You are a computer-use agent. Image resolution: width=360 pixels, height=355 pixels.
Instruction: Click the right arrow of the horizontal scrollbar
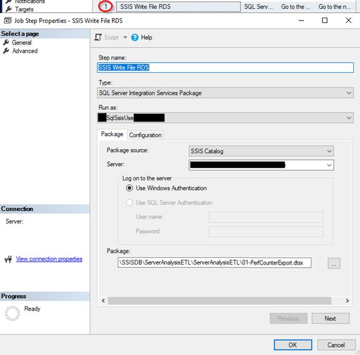point(347,301)
